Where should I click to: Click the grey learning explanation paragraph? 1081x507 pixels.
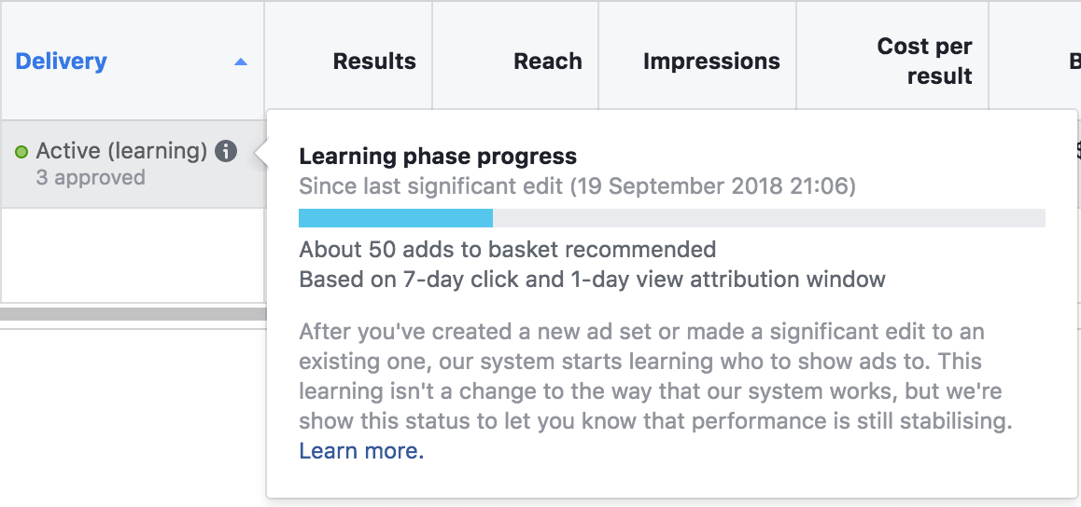pos(653,377)
